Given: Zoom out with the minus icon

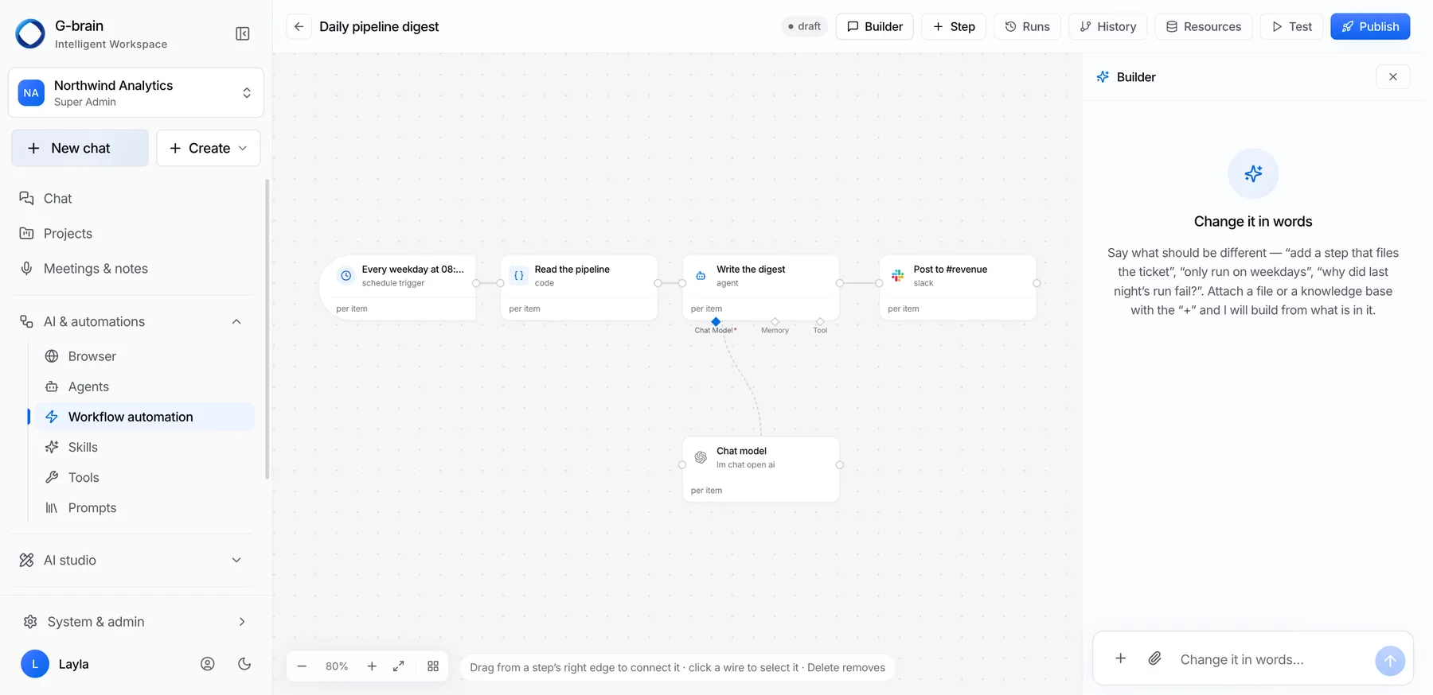Looking at the screenshot, I should click(x=302, y=666).
